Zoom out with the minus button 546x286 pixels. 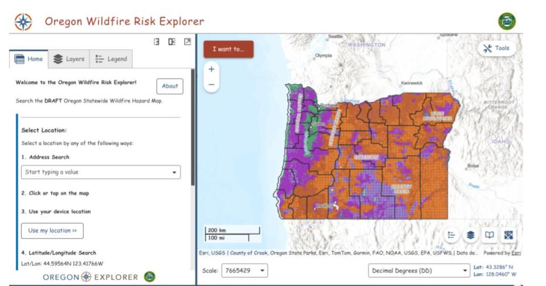[210, 84]
